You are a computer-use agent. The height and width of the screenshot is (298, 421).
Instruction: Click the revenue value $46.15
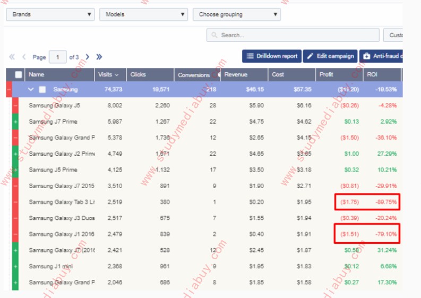[x=255, y=89]
